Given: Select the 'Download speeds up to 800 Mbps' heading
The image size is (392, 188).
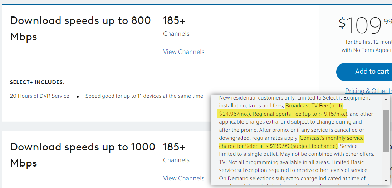Looking at the screenshot, I should coord(80,28).
